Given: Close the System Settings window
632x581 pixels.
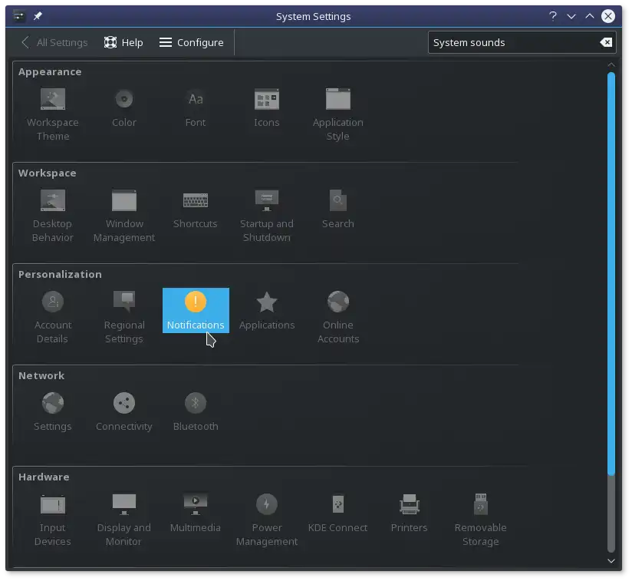Looking at the screenshot, I should point(608,16).
